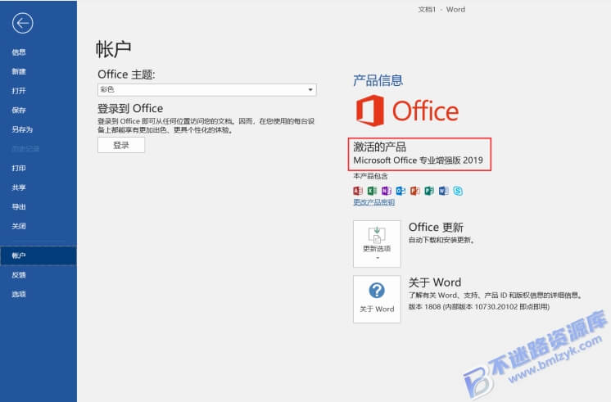
Task: Click the 更改产品密钥 link
Action: pyautogui.click(x=374, y=202)
